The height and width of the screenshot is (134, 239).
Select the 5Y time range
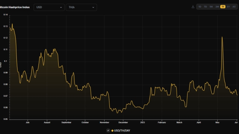(x=228, y=7)
